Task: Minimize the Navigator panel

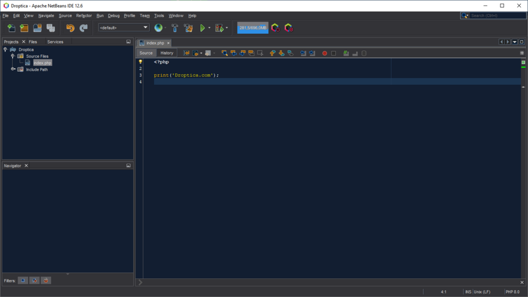Action: [x=128, y=166]
